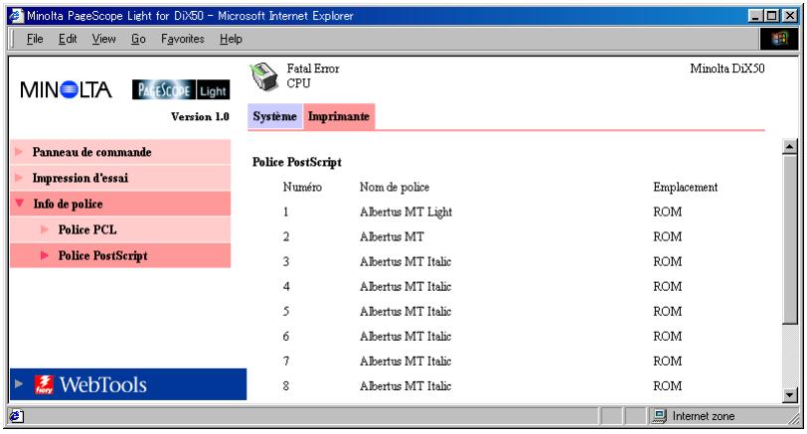Click font name Albertus MT Light
Screen dimensions: 807x434
(406, 212)
